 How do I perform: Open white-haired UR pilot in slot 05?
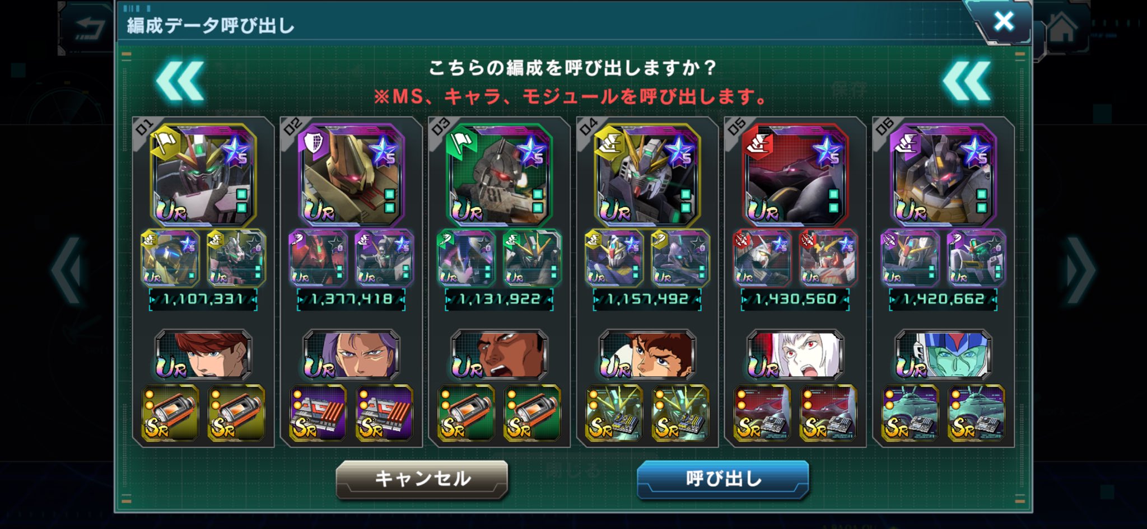tap(795, 354)
